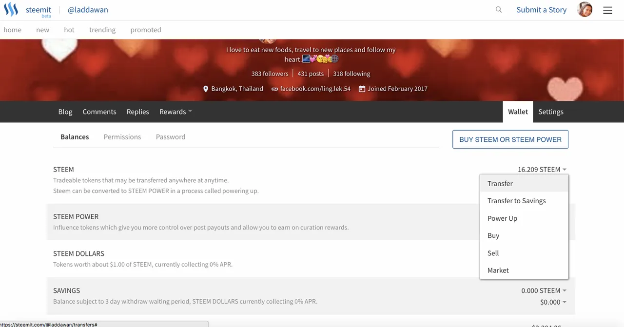Viewport: 624px width, 327px height.
Task: Choose Transfer from the STEEM menu
Action: pyautogui.click(x=524, y=183)
